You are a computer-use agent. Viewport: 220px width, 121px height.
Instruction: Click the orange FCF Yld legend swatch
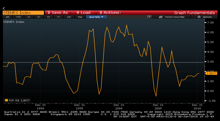tap(6, 101)
